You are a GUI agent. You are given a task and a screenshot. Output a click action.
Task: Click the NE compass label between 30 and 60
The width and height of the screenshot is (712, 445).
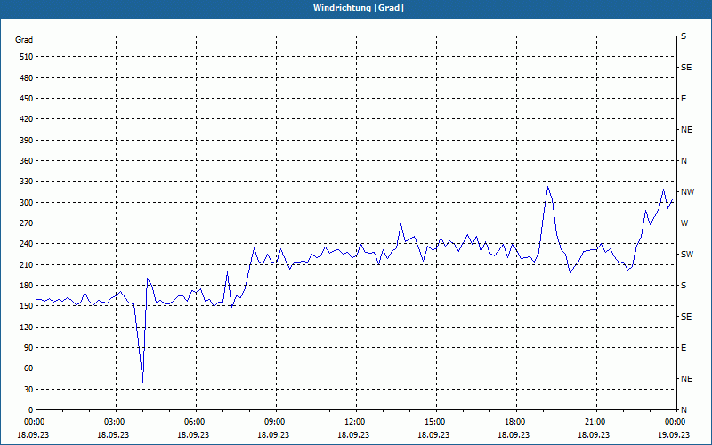click(686, 379)
